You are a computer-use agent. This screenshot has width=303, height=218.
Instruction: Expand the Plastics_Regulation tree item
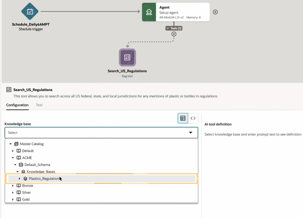20,179
